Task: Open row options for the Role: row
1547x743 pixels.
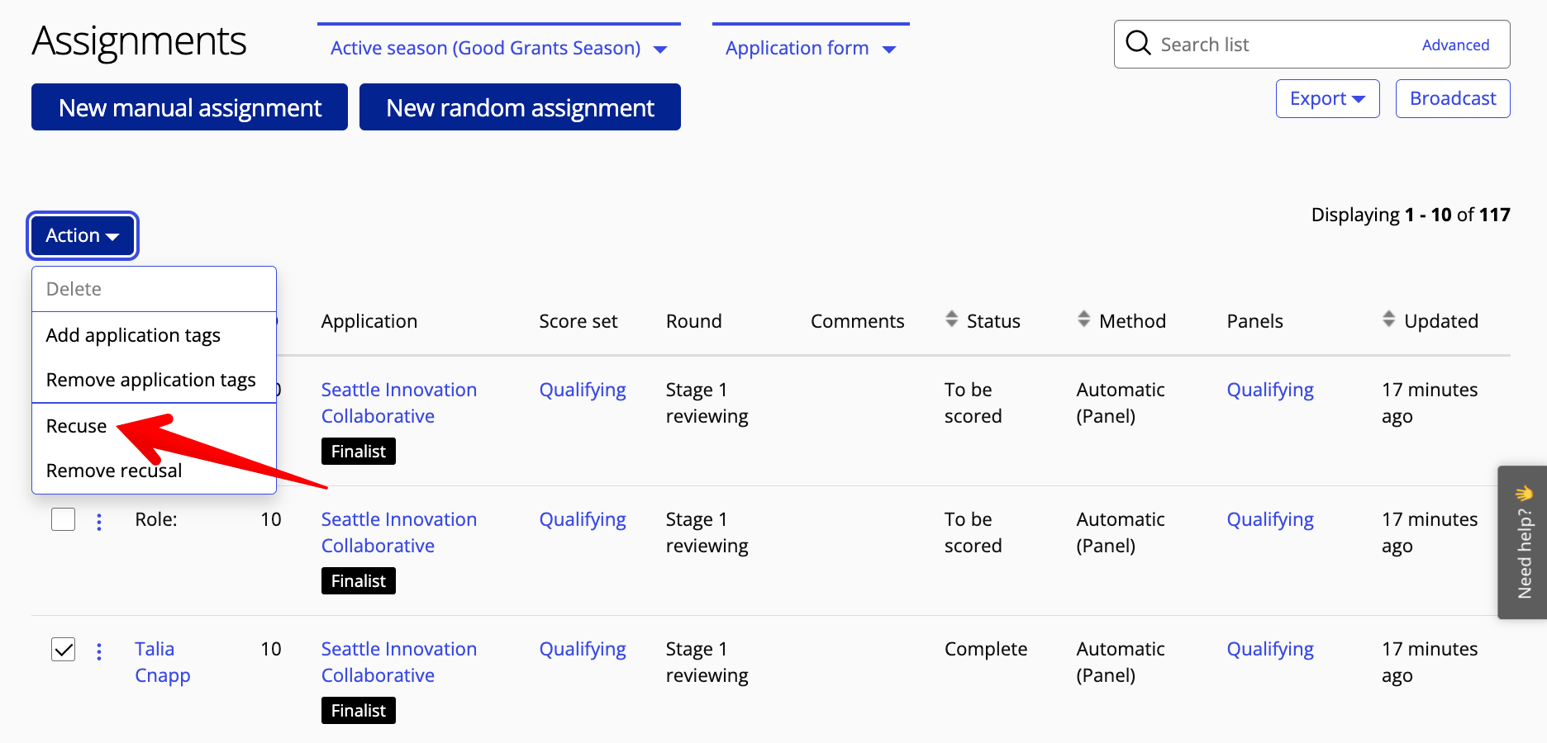Action: pyautogui.click(x=99, y=522)
